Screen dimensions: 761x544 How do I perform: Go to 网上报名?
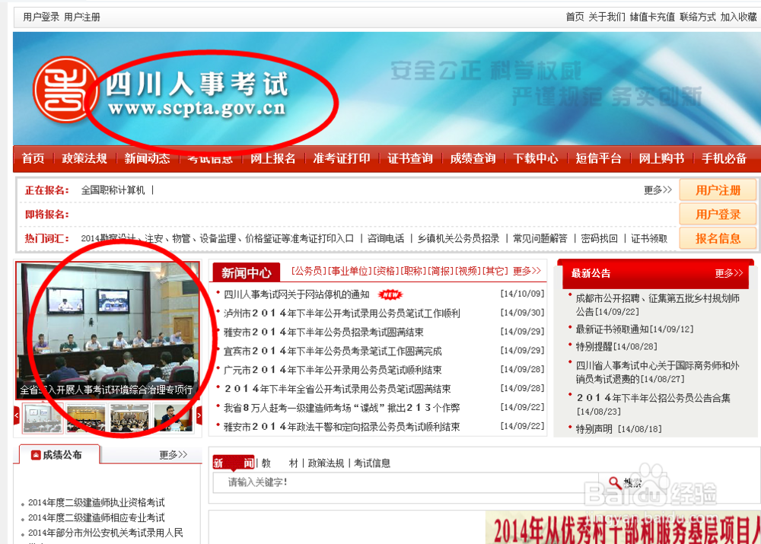272,158
